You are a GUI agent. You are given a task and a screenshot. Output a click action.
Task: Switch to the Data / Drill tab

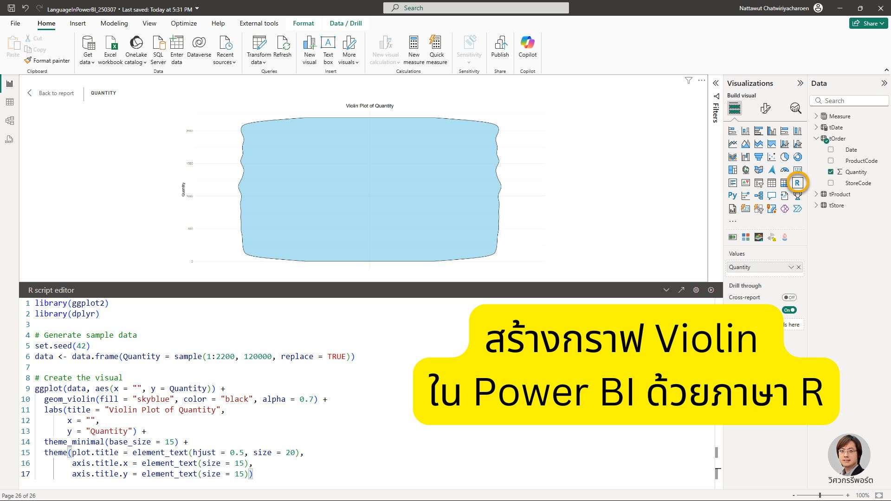345,23
